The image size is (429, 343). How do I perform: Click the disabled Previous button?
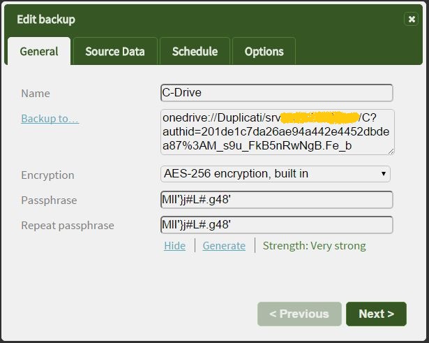pyautogui.click(x=299, y=314)
